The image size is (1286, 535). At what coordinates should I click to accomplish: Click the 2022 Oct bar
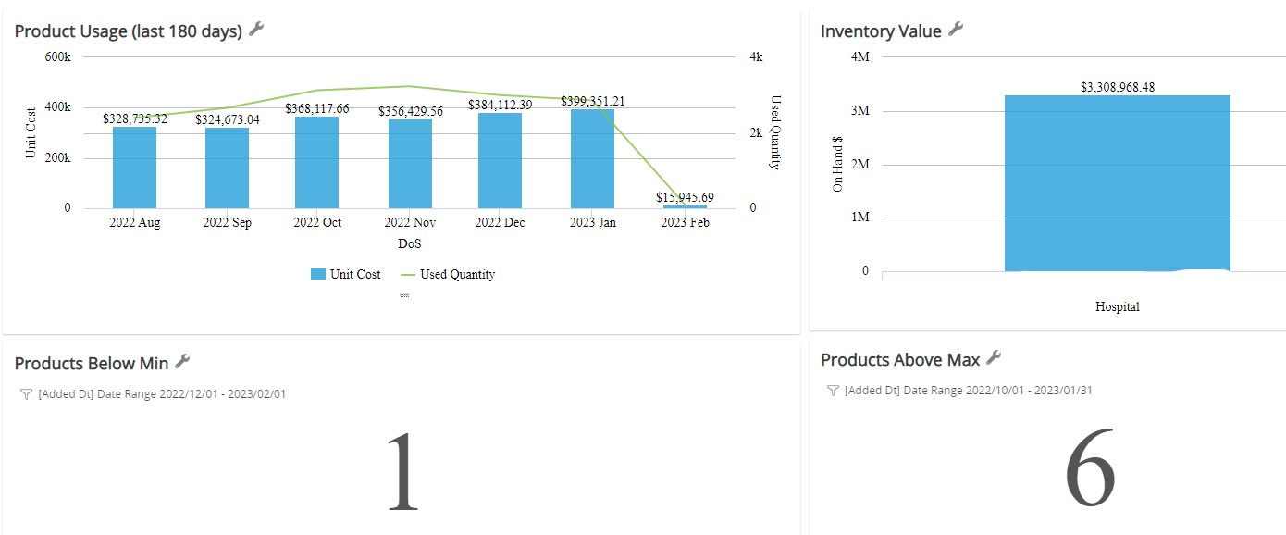tap(316, 163)
